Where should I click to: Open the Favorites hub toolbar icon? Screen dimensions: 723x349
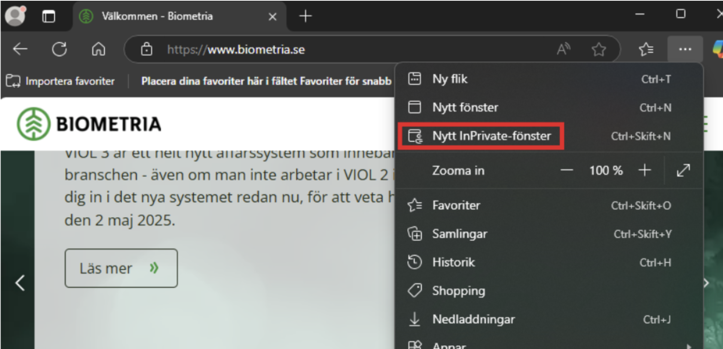pos(646,49)
